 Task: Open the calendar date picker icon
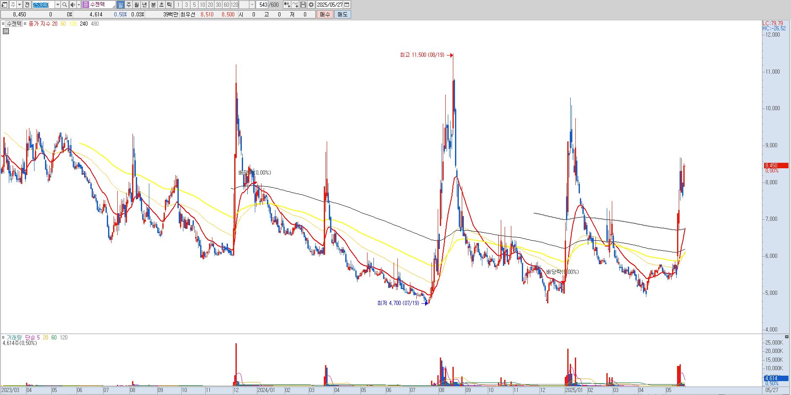347,5
